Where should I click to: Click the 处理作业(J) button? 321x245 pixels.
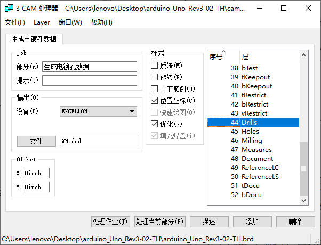click(x=110, y=222)
